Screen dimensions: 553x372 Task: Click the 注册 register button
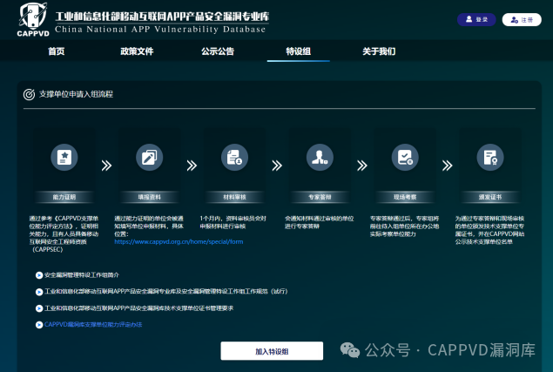[522, 19]
